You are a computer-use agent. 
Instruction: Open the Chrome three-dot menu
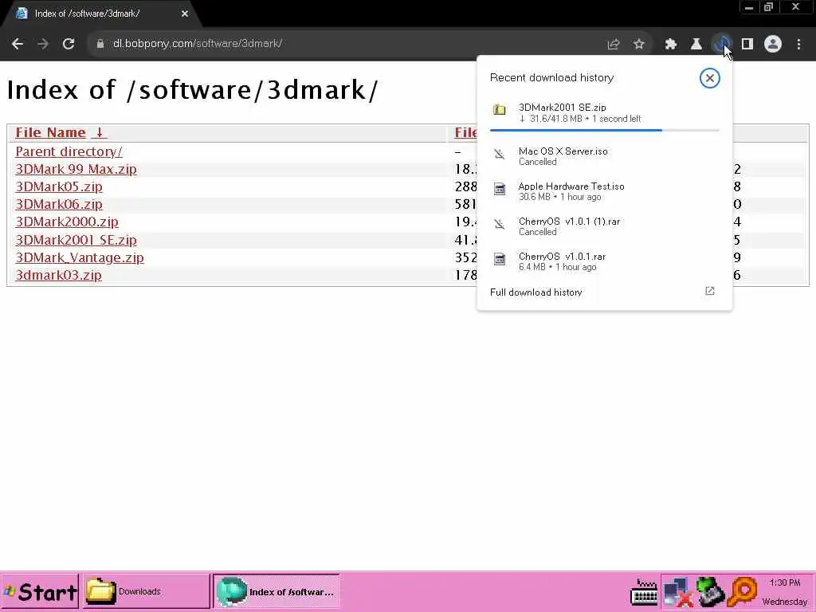798,45
